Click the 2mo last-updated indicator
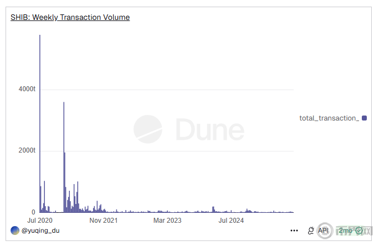Screen dimensions: 379x246 345,231
